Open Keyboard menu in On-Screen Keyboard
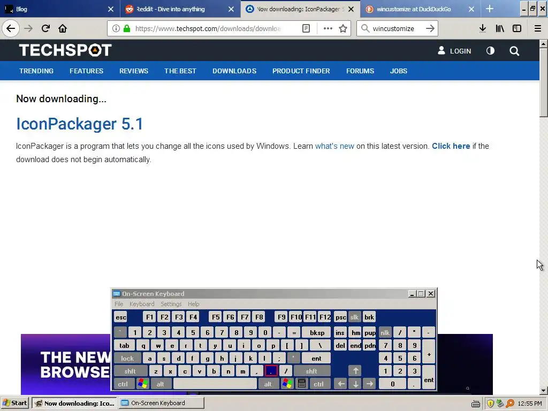548x411 pixels. [142, 304]
